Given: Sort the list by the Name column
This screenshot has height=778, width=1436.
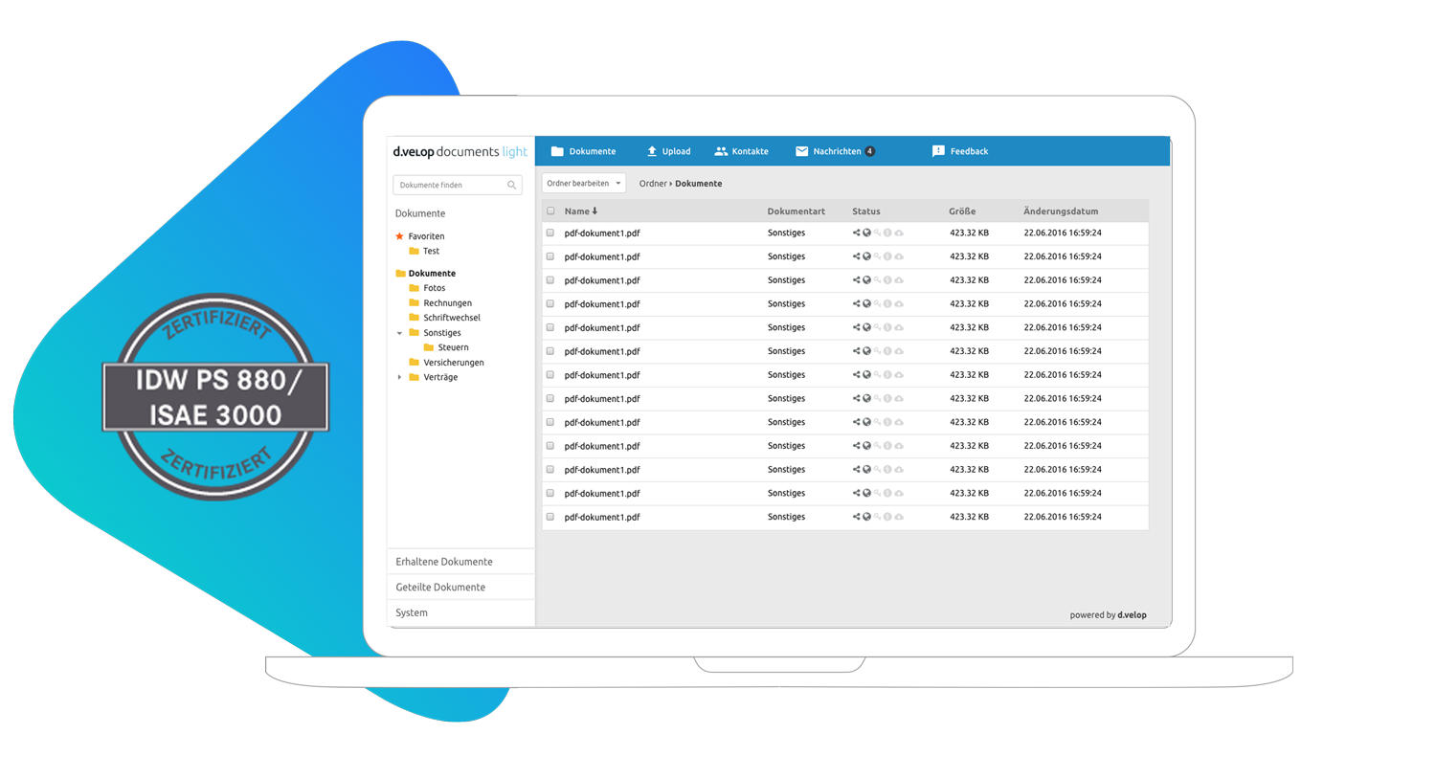Looking at the screenshot, I should click(x=580, y=211).
